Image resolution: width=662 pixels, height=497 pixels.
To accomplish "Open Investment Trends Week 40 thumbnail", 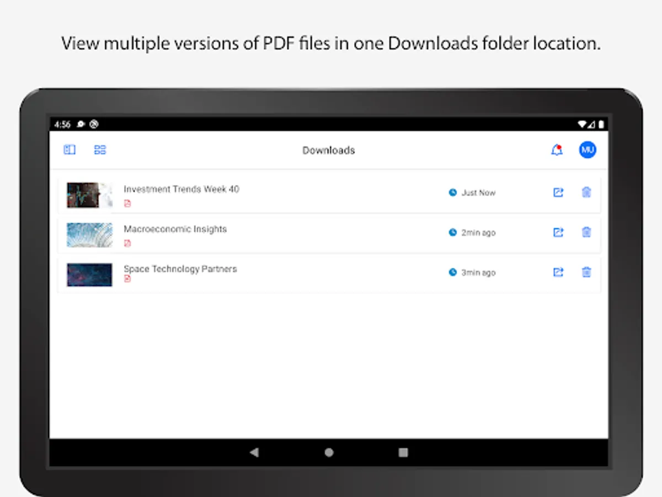I will coord(90,195).
